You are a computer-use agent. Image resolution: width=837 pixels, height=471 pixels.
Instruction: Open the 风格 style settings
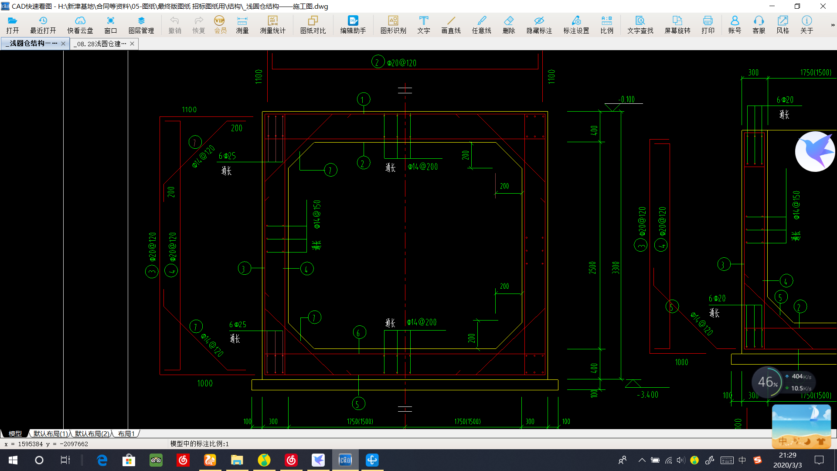[783, 25]
